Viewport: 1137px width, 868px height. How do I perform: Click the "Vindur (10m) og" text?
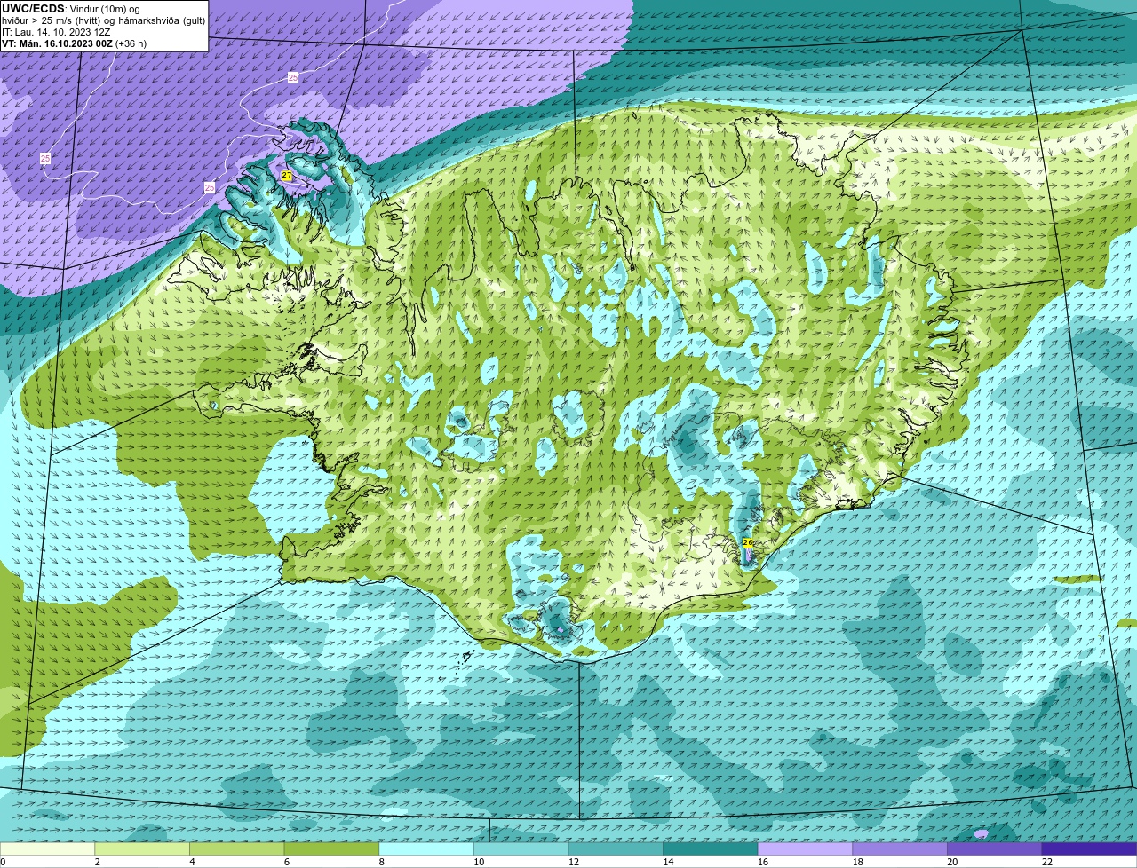point(105,9)
